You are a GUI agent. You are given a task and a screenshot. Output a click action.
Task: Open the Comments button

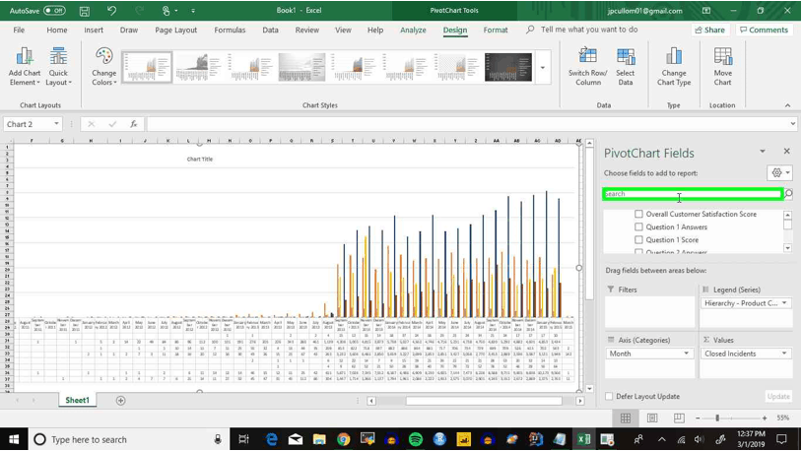(x=764, y=31)
